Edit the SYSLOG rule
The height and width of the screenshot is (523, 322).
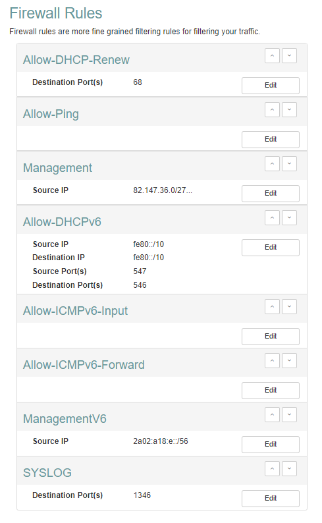[271, 499]
